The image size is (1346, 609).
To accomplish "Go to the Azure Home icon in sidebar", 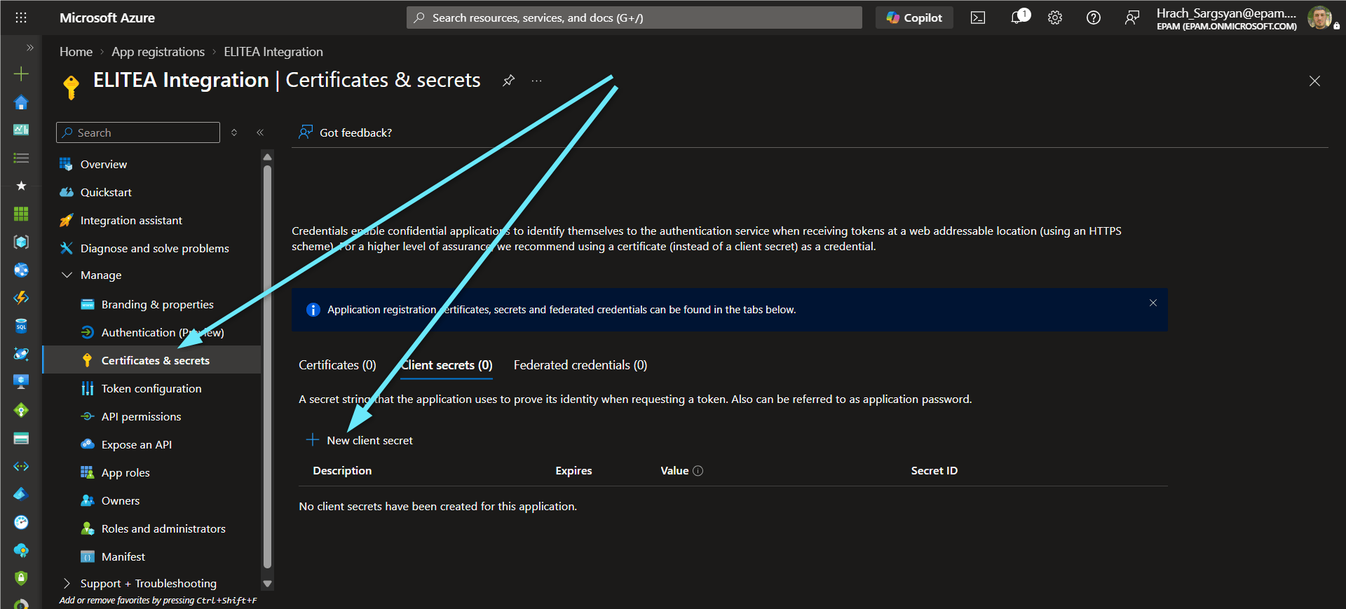I will [x=21, y=102].
